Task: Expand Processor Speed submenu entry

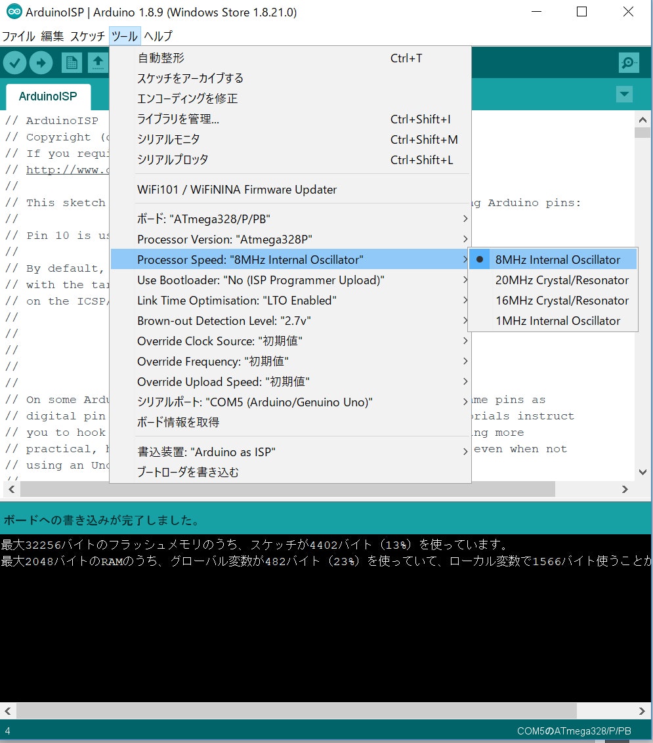Action: (x=290, y=260)
